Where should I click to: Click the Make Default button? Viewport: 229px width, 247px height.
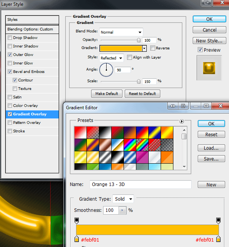(x=107, y=93)
